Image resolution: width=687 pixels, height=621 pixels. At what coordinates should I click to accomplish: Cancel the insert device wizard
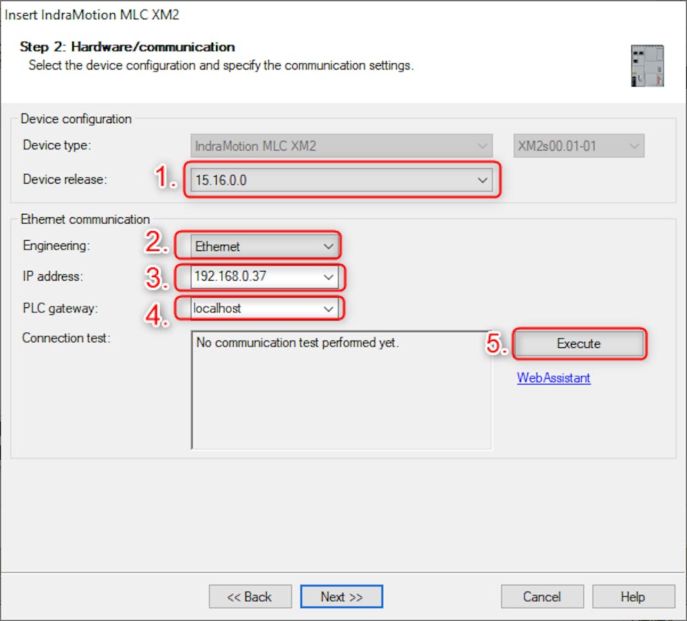(542, 596)
